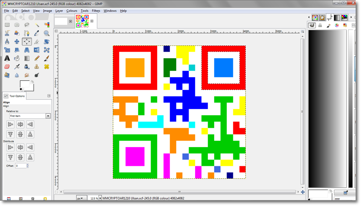Select the Fuzzy Select wand tool
This screenshot has height=206, width=361.
(37, 25)
